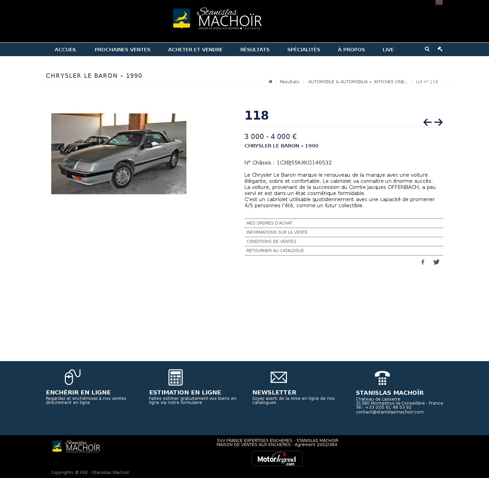Click the 3 000 - 4 000 € estimate
489x478 pixels.
click(x=271, y=137)
